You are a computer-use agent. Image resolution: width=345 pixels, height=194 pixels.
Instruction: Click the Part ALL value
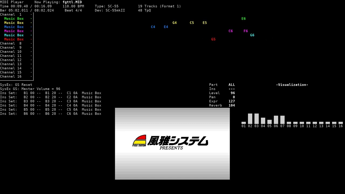point(232,85)
